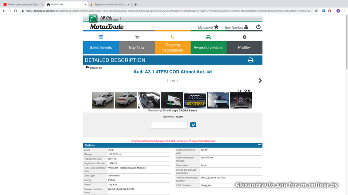Collapse the Details section with the minus

pos(259,145)
